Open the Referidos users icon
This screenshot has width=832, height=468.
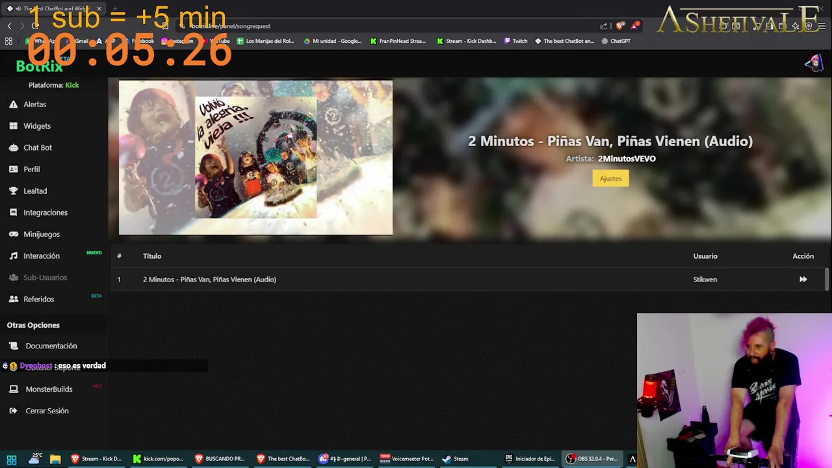coord(13,299)
